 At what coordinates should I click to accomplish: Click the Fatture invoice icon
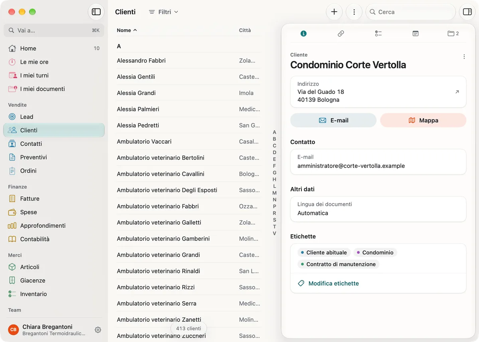point(12,199)
